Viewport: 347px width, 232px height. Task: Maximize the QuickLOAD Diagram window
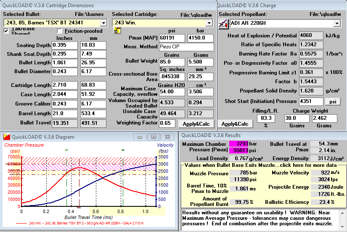154,137
